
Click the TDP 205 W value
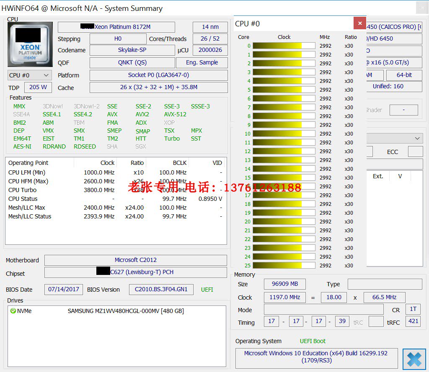(x=38, y=87)
